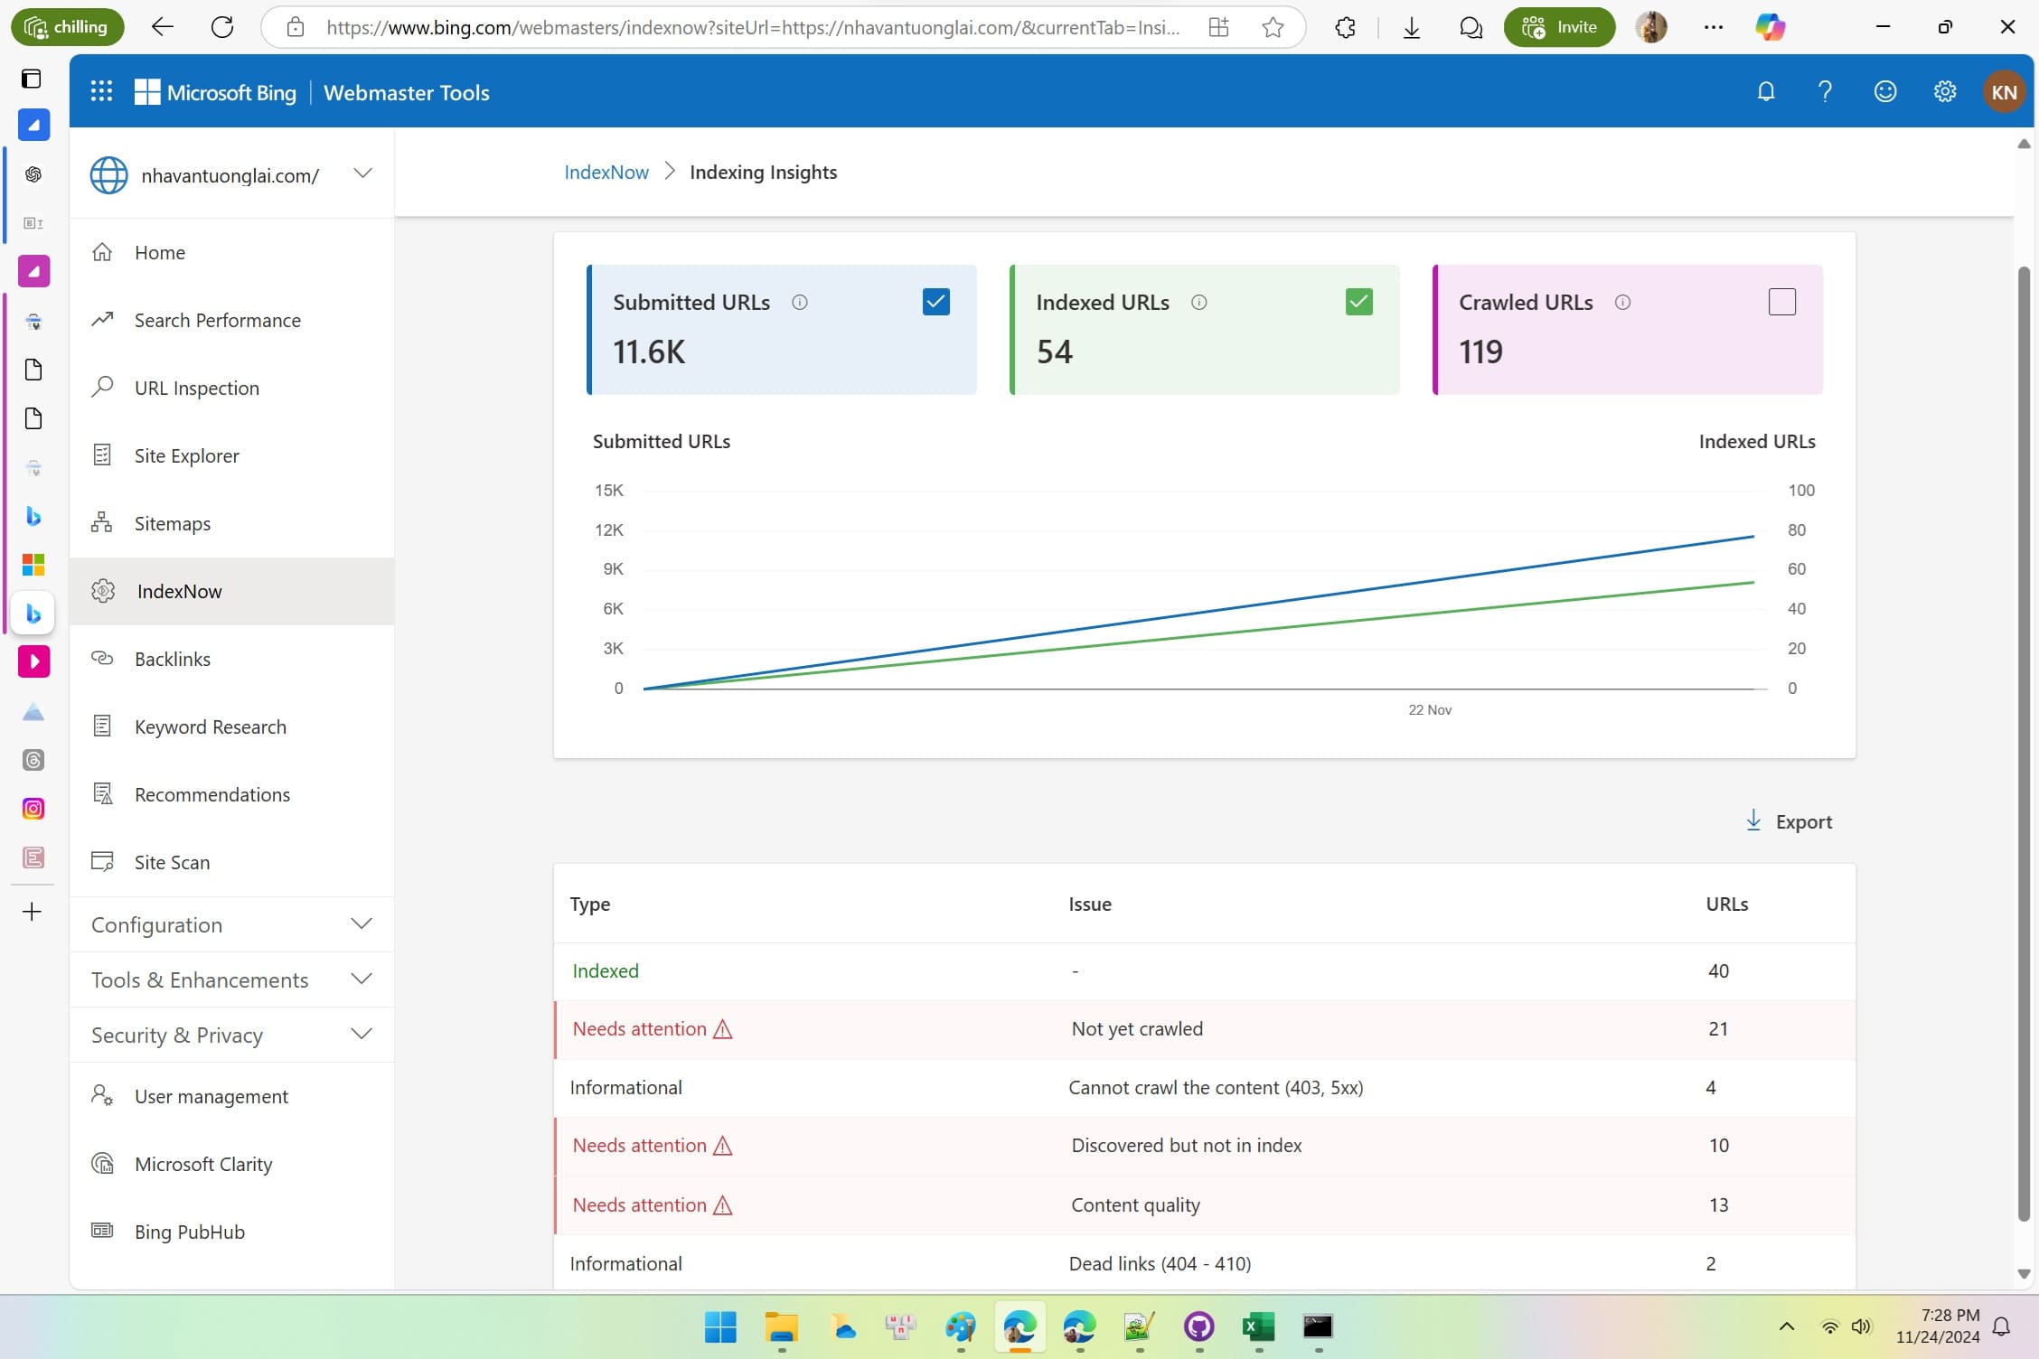2039x1359 pixels.
Task: Add a new tab with the plus icon
Action: [x=32, y=912]
